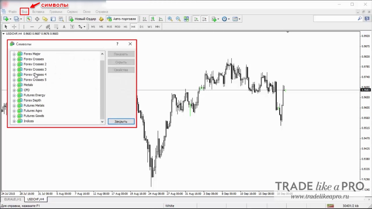Click the search magnifier icon in toolbar
This screenshot has height=209, width=372.
click(x=360, y=19)
